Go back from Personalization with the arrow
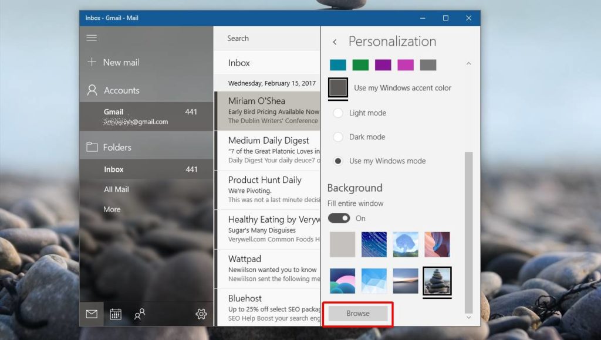The image size is (601, 340). (x=335, y=41)
